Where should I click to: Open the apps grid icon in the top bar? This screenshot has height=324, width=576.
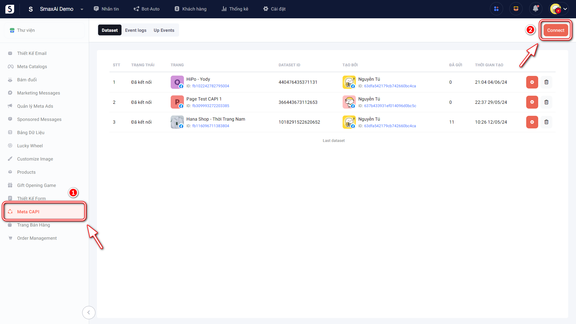(496, 9)
